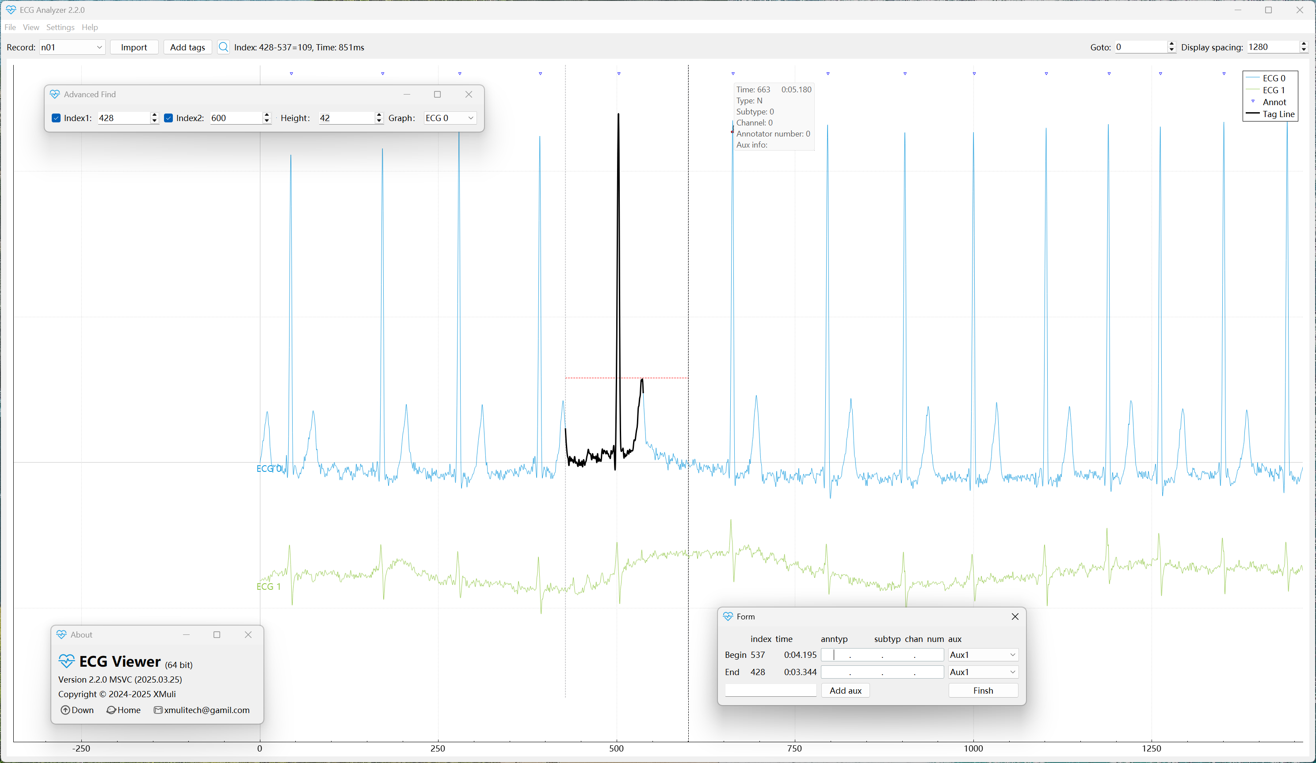Click the ECG heart logo in About

coord(66,661)
